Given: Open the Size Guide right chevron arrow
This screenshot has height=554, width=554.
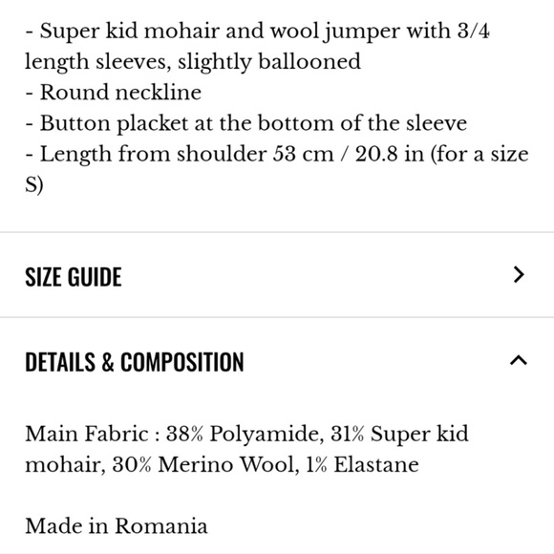Looking at the screenshot, I should (519, 274).
